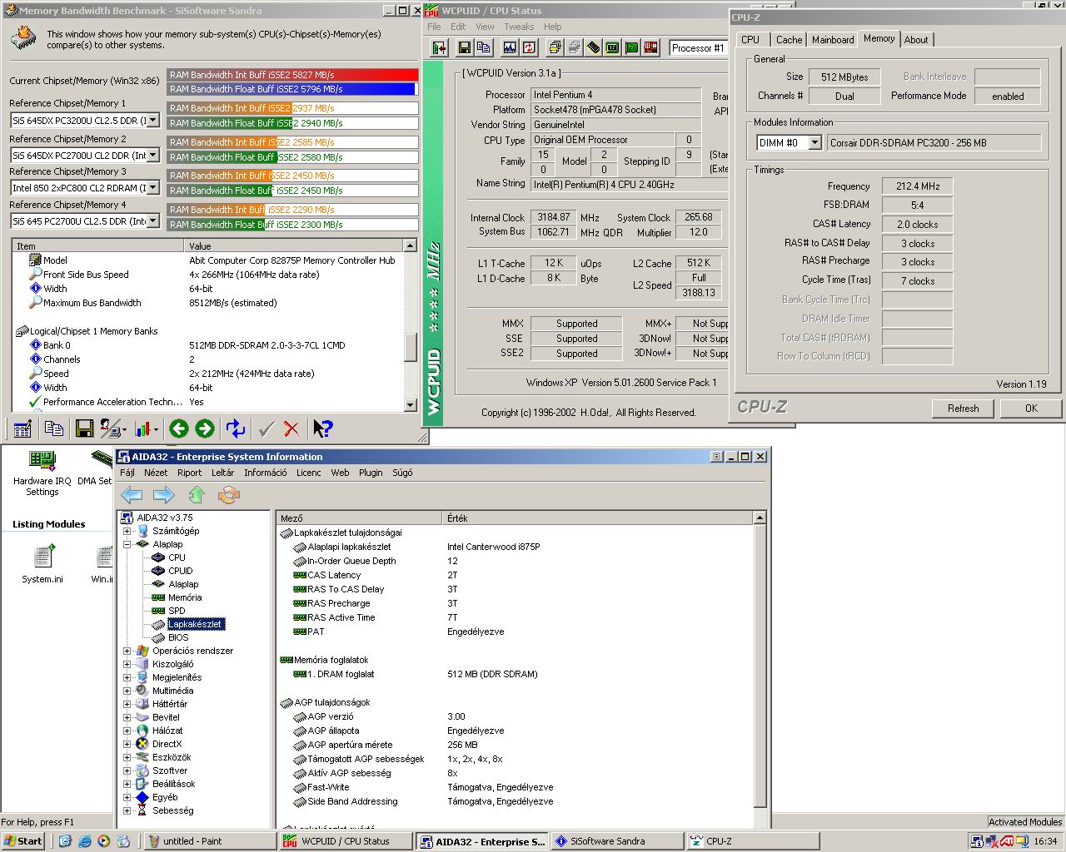Screen dimensions: 1066x852
Task: Click the OK button in CPU-Z
Action: pyautogui.click(x=1031, y=408)
